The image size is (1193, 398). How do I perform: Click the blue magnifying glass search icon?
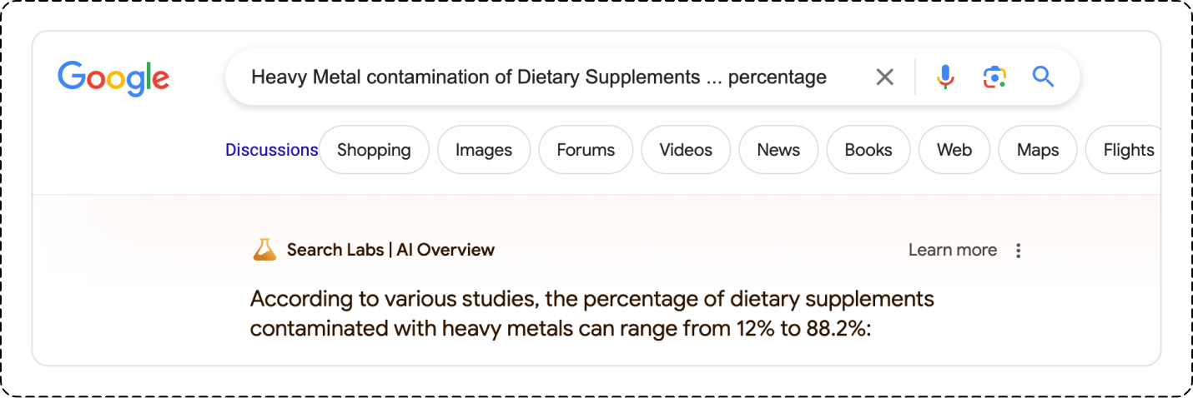(x=1043, y=77)
